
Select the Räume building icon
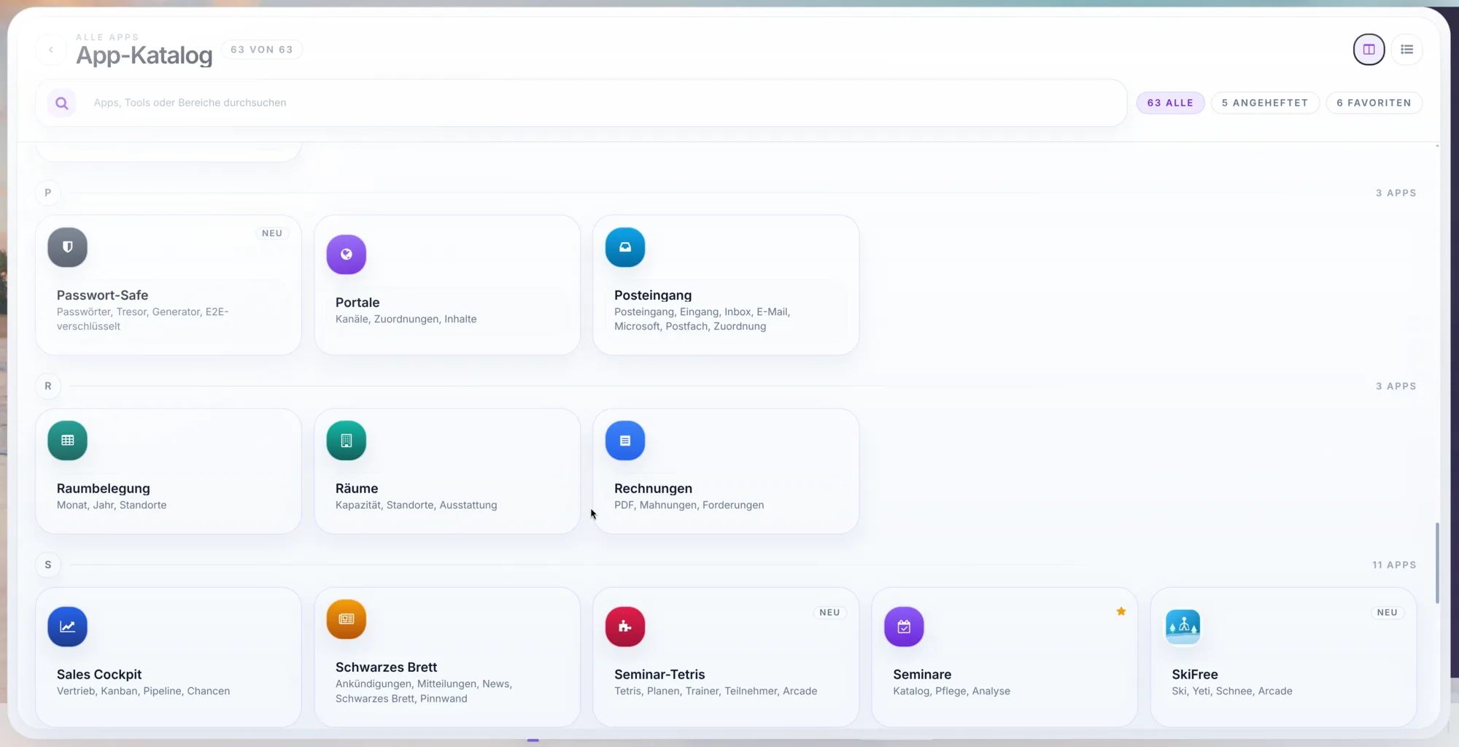coord(347,441)
